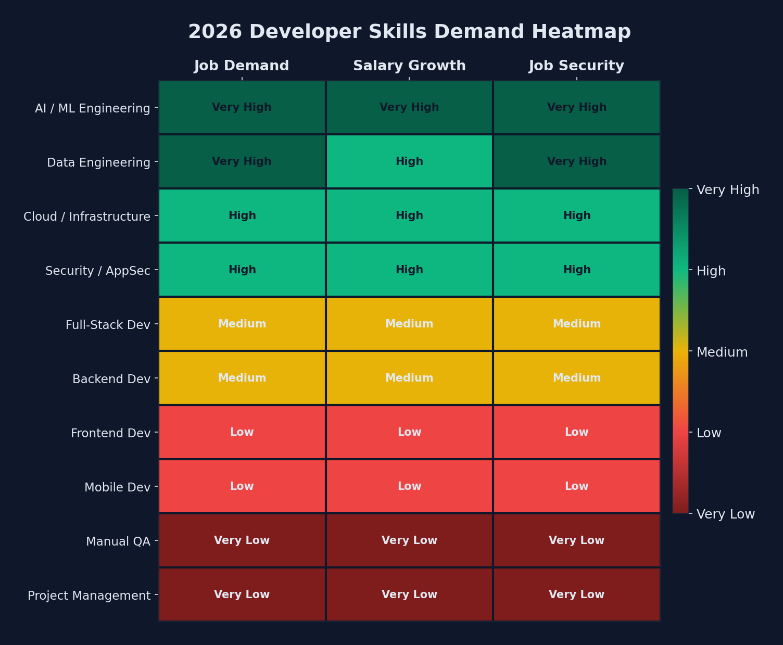Select the AI / ML Engineering row label
Viewport: 783px width, 645px height.
pos(93,108)
